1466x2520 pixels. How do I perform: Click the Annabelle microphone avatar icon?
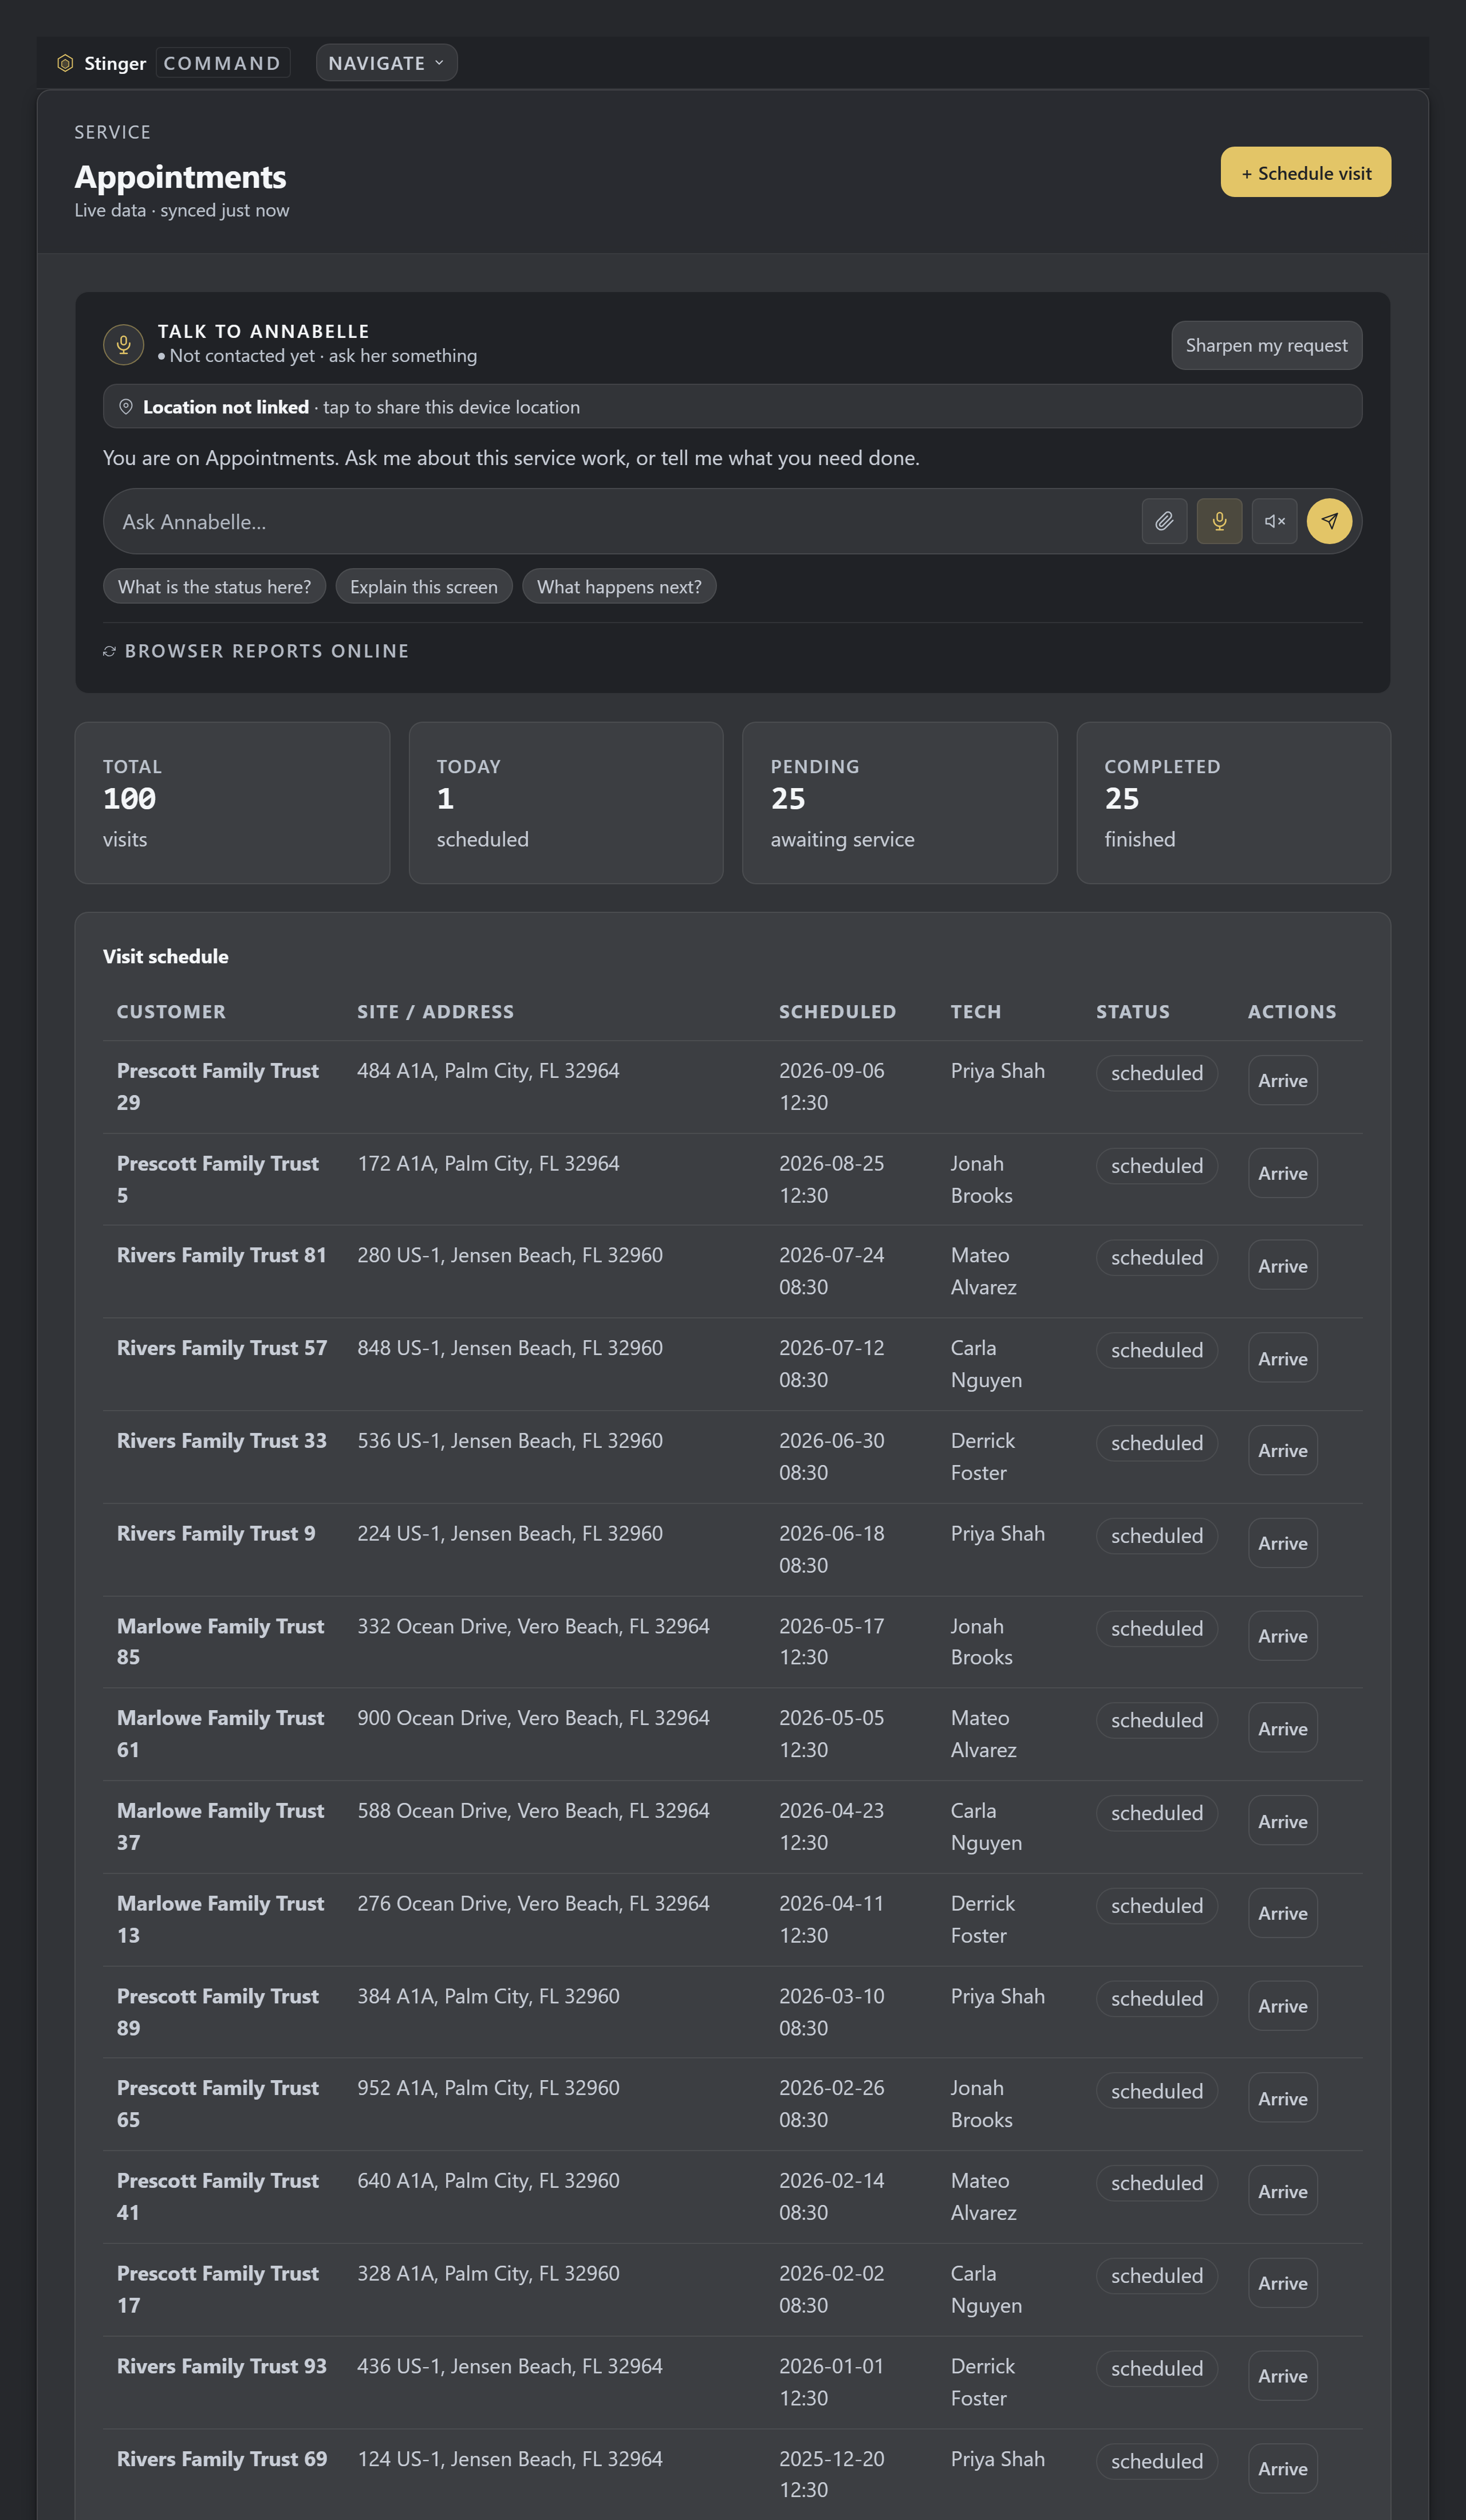point(124,345)
